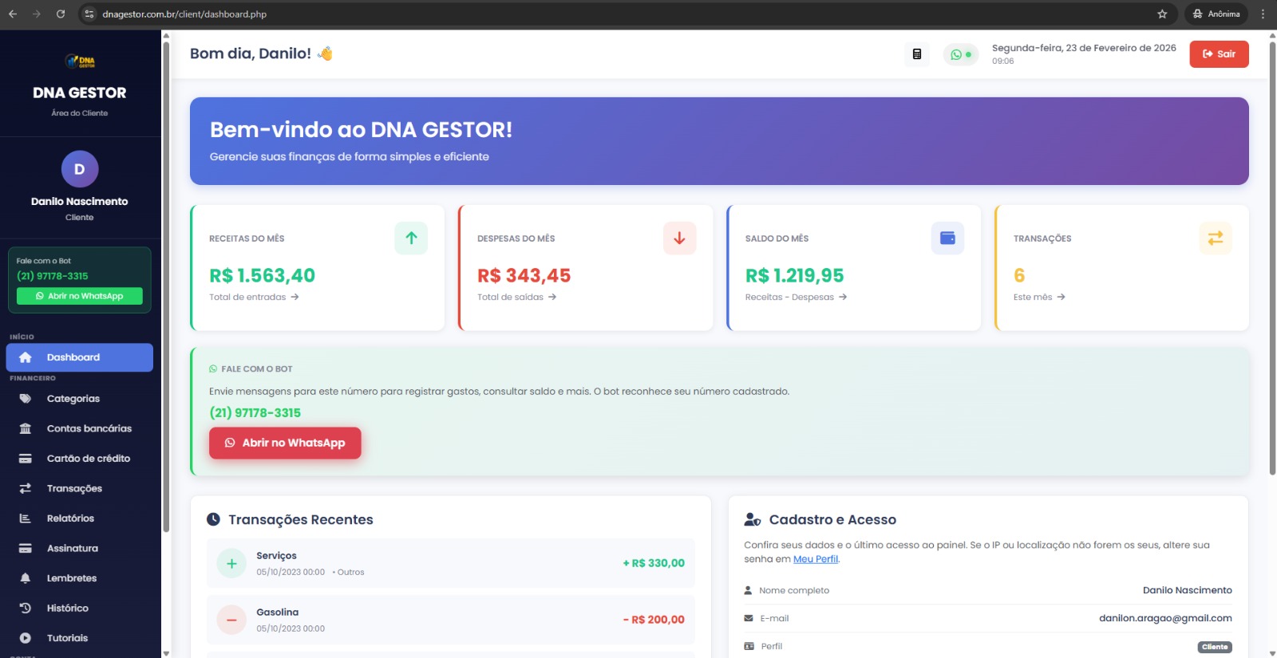This screenshot has width=1277, height=658.
Task: Click green Abrir no WhatsApp sidebar button
Action: [x=80, y=296]
